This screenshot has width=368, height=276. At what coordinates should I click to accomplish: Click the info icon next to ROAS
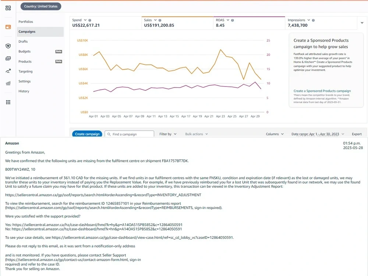[x=232, y=20]
